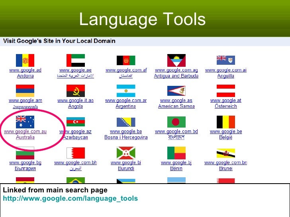
Task: Open the www.google.as link
Action: [x=176, y=101]
